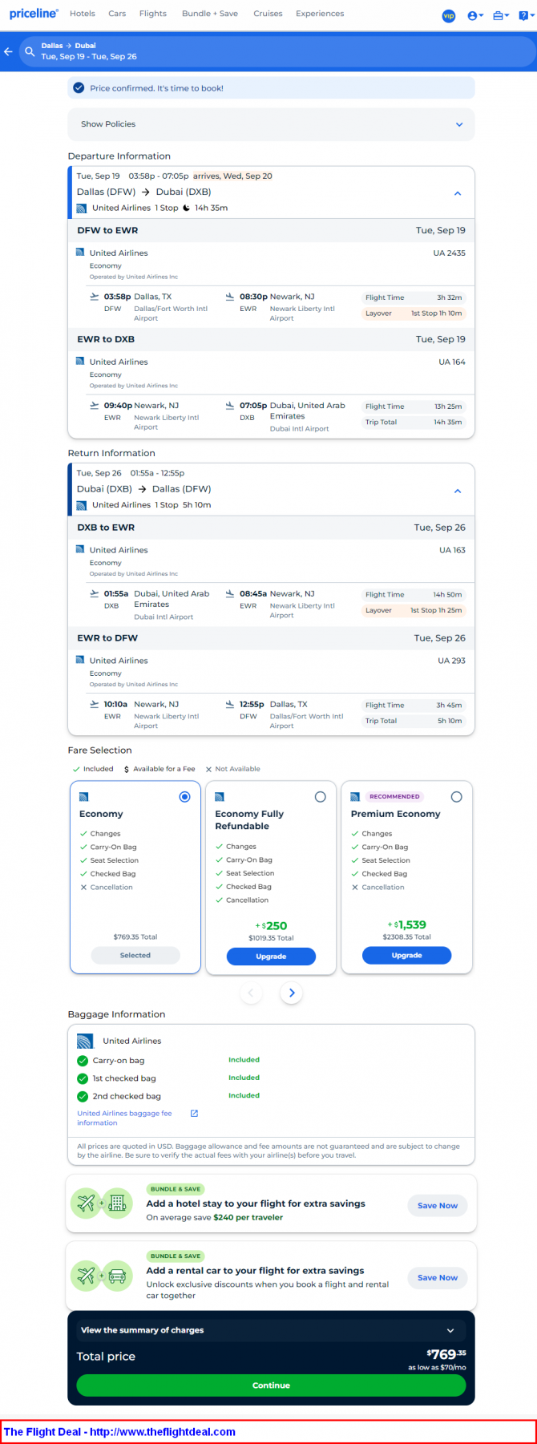Open the My Trips briefcase icon
Image resolution: width=537 pixels, height=1444 pixels.
click(x=499, y=16)
